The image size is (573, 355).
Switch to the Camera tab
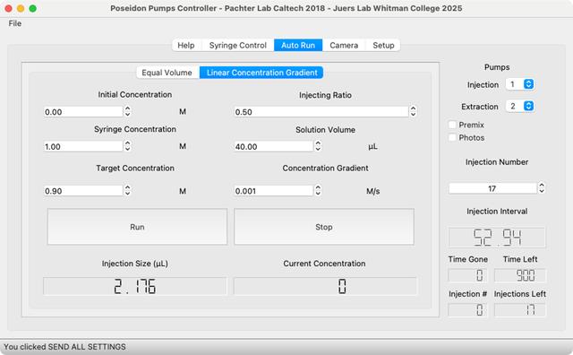(344, 46)
